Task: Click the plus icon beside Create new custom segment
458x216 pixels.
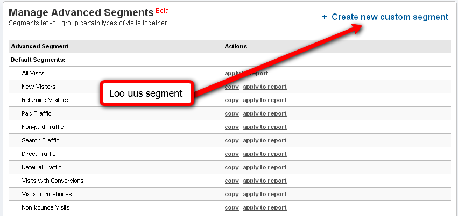Action: tap(325, 17)
